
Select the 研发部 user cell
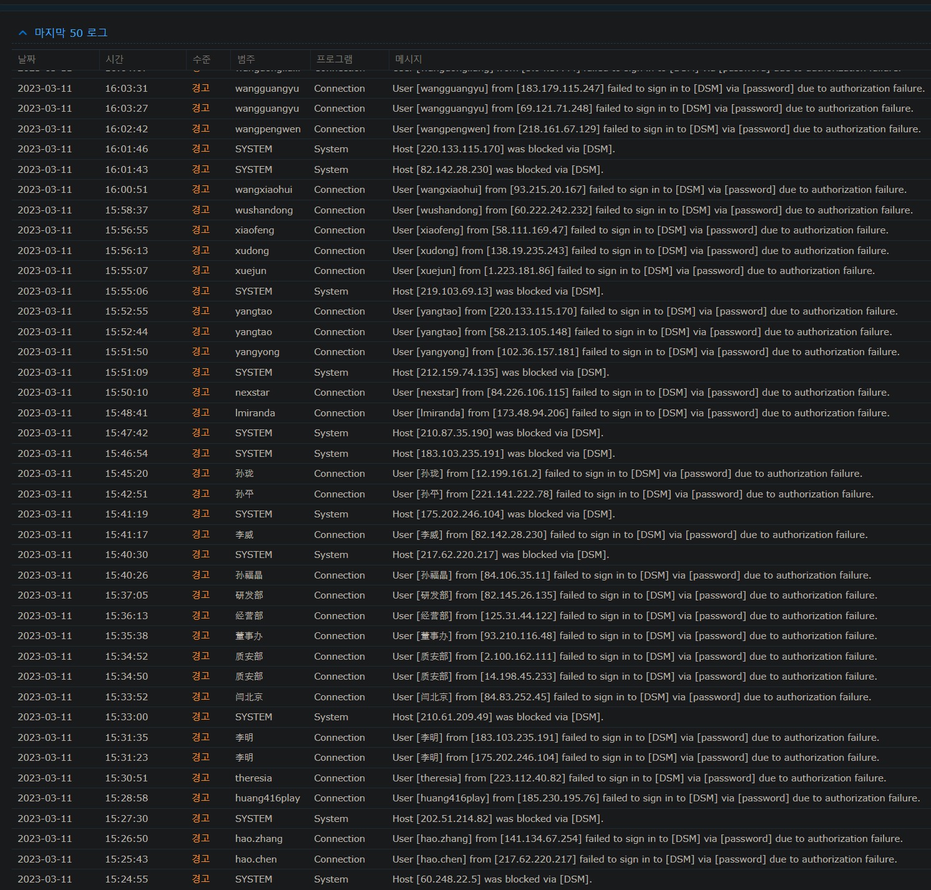(x=249, y=595)
